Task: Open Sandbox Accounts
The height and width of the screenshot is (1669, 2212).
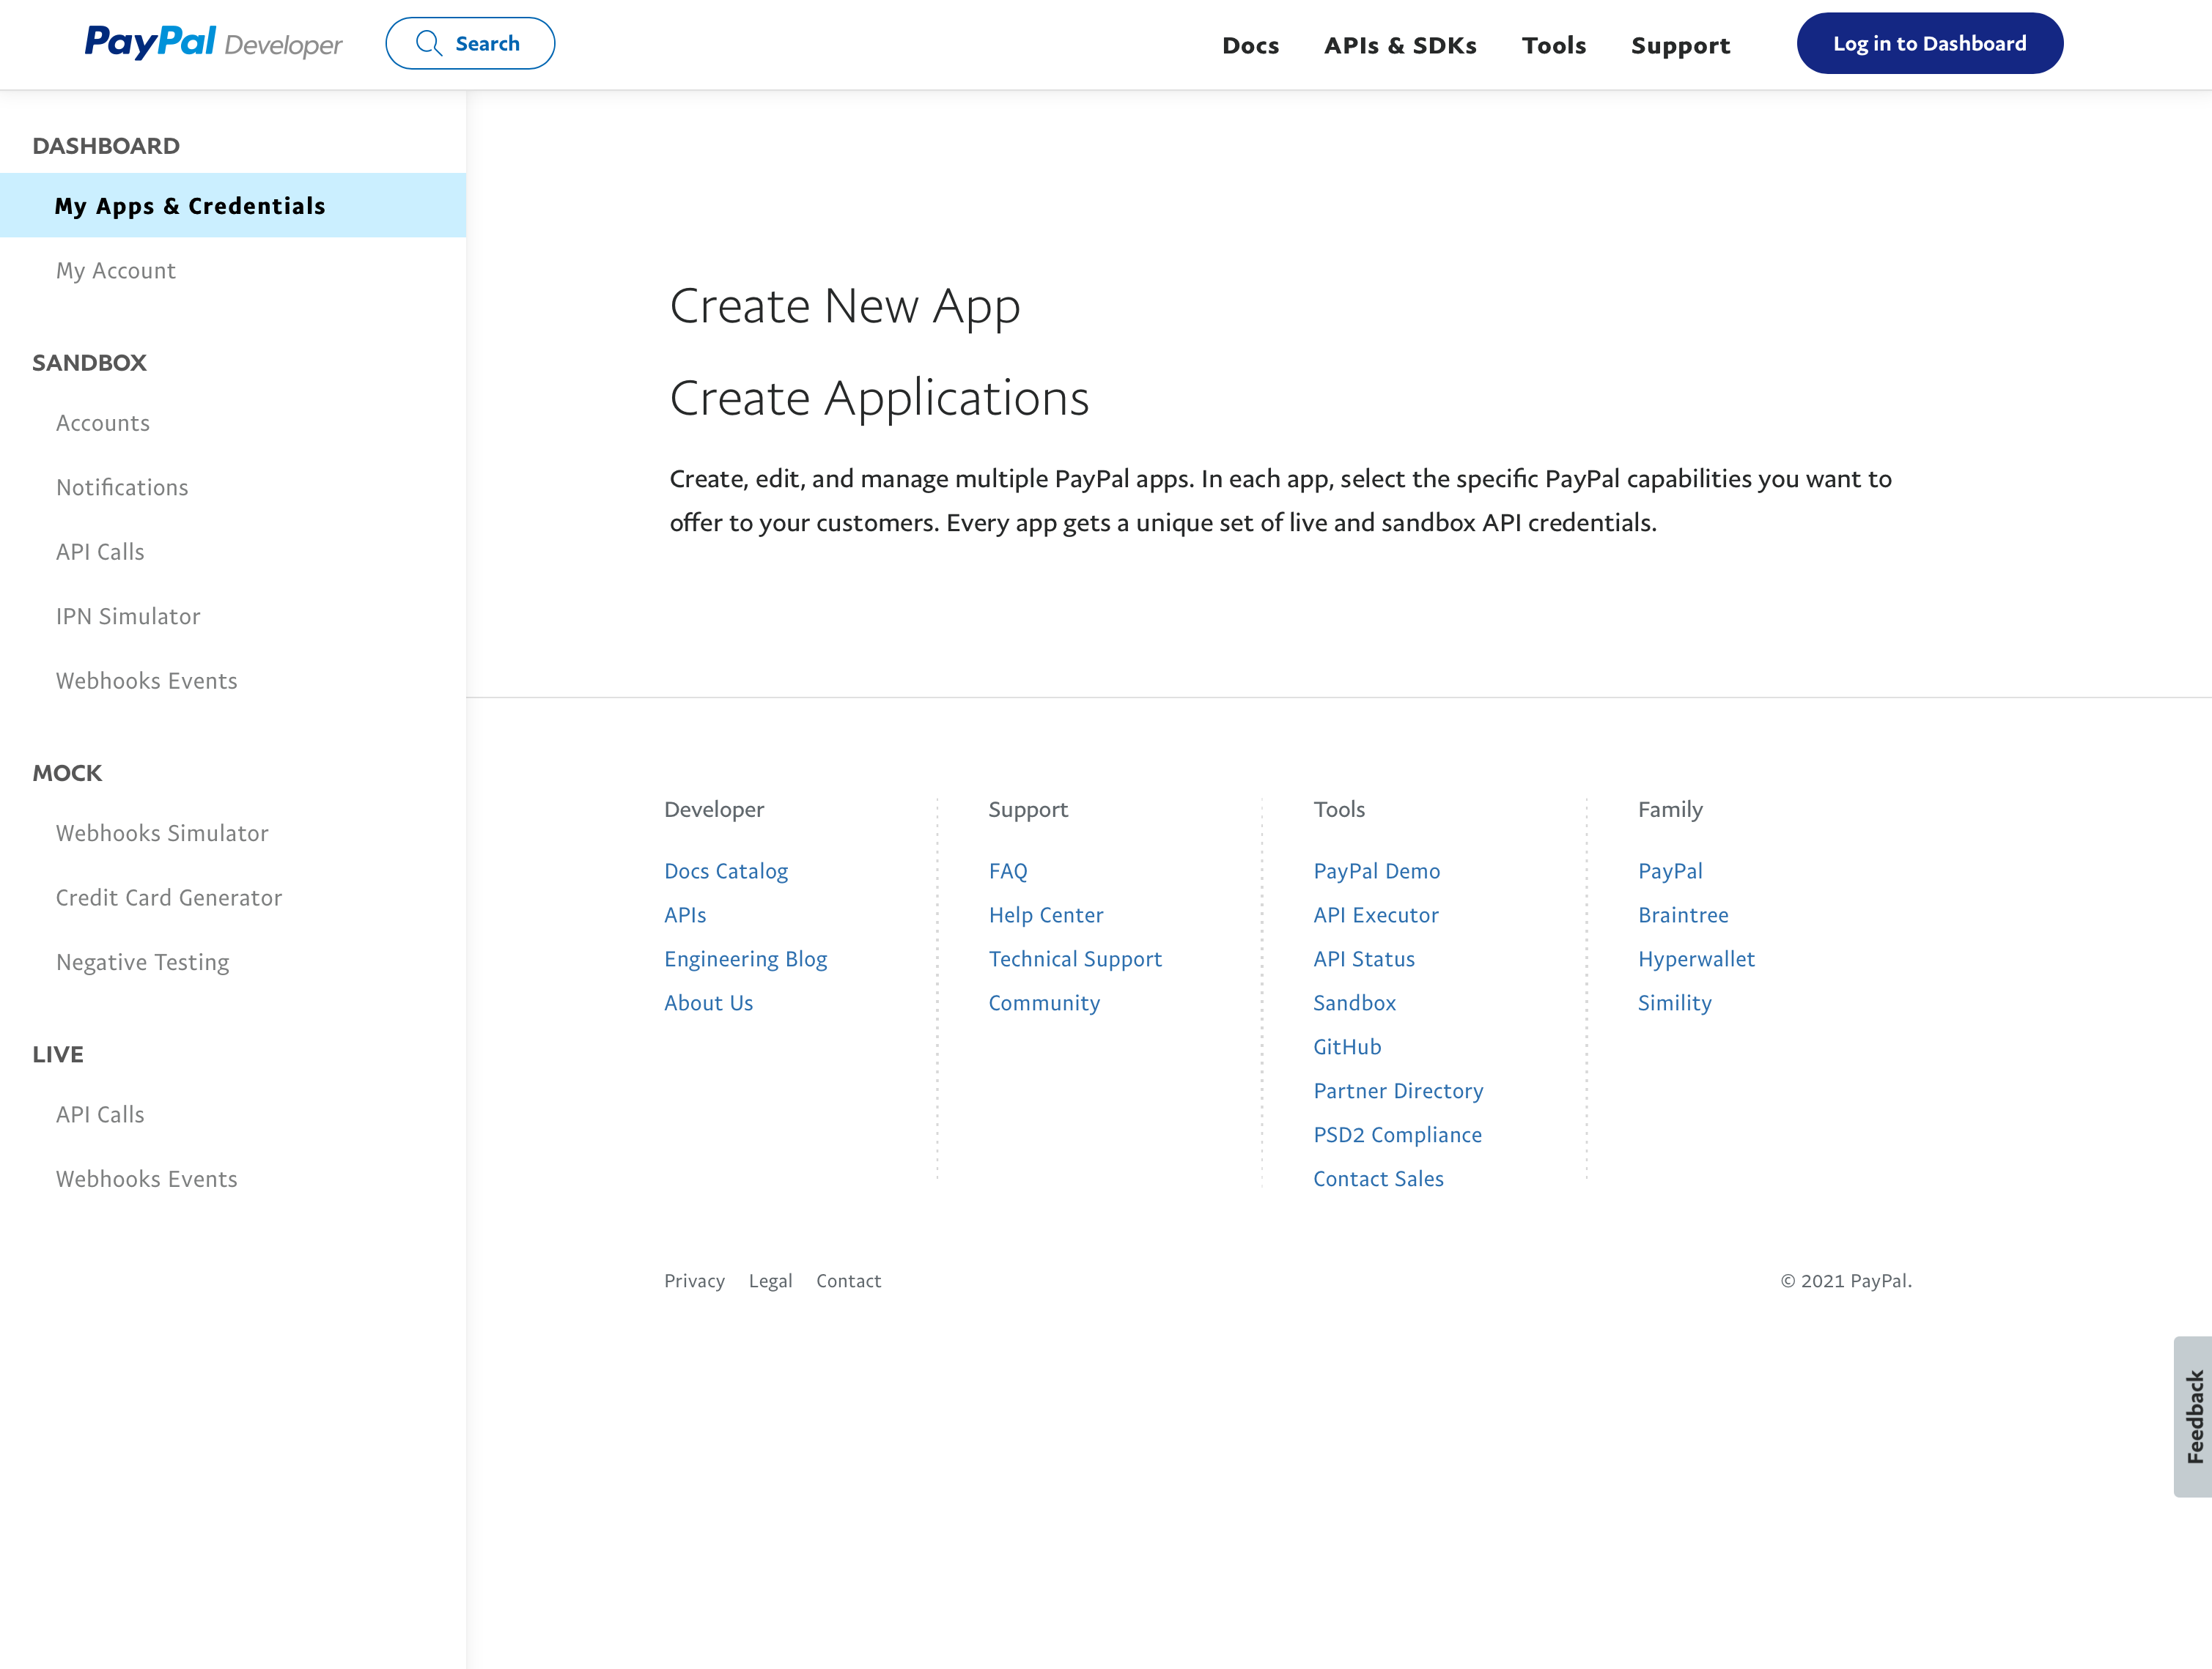Action: click(x=103, y=423)
